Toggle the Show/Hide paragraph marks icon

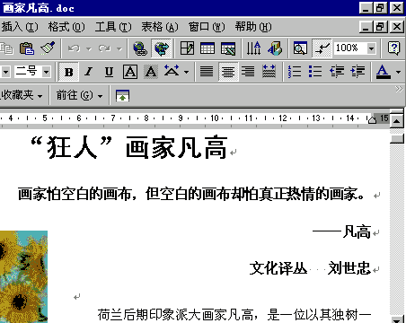tap(322, 48)
